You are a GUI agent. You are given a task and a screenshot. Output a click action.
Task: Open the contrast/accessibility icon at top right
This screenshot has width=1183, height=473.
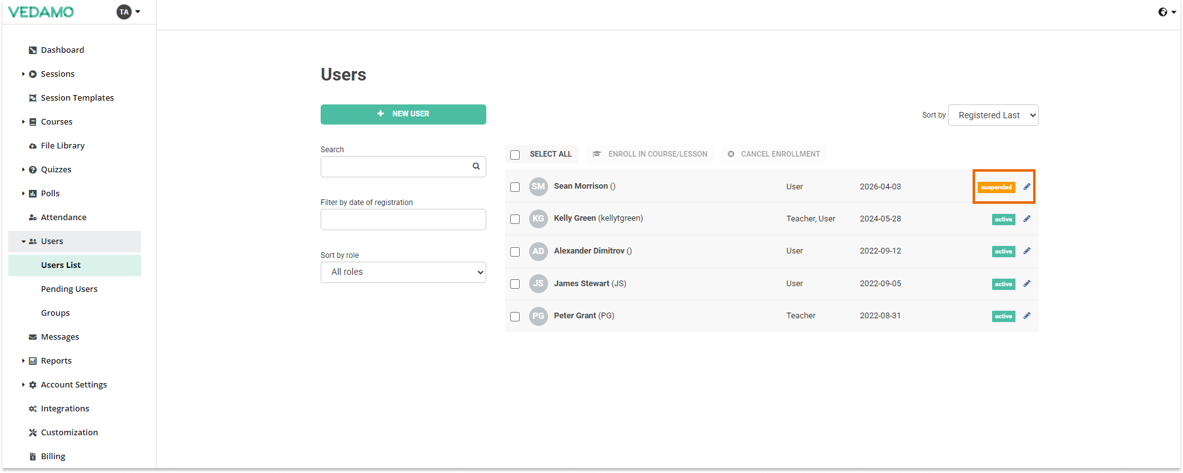pyautogui.click(x=1163, y=12)
